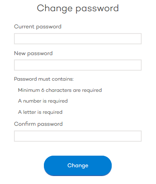Screen dimensions: 156x184
Task: Select the Confirm password input field
Action: pyautogui.click(x=78, y=136)
